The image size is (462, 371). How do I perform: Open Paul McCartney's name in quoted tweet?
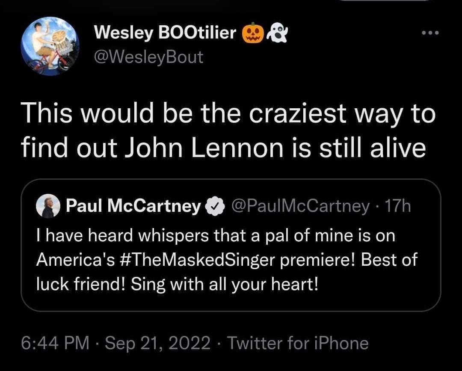[x=133, y=205]
